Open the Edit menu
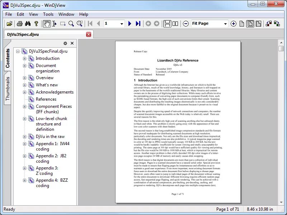Screen dimensions: 287x215 coord(20,14)
